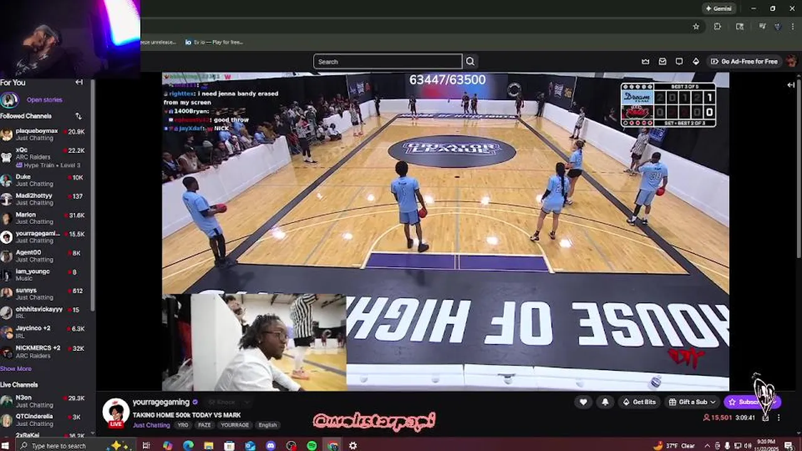Click Go Ad-Free for Free button
This screenshot has width=802, height=451.
pos(743,61)
